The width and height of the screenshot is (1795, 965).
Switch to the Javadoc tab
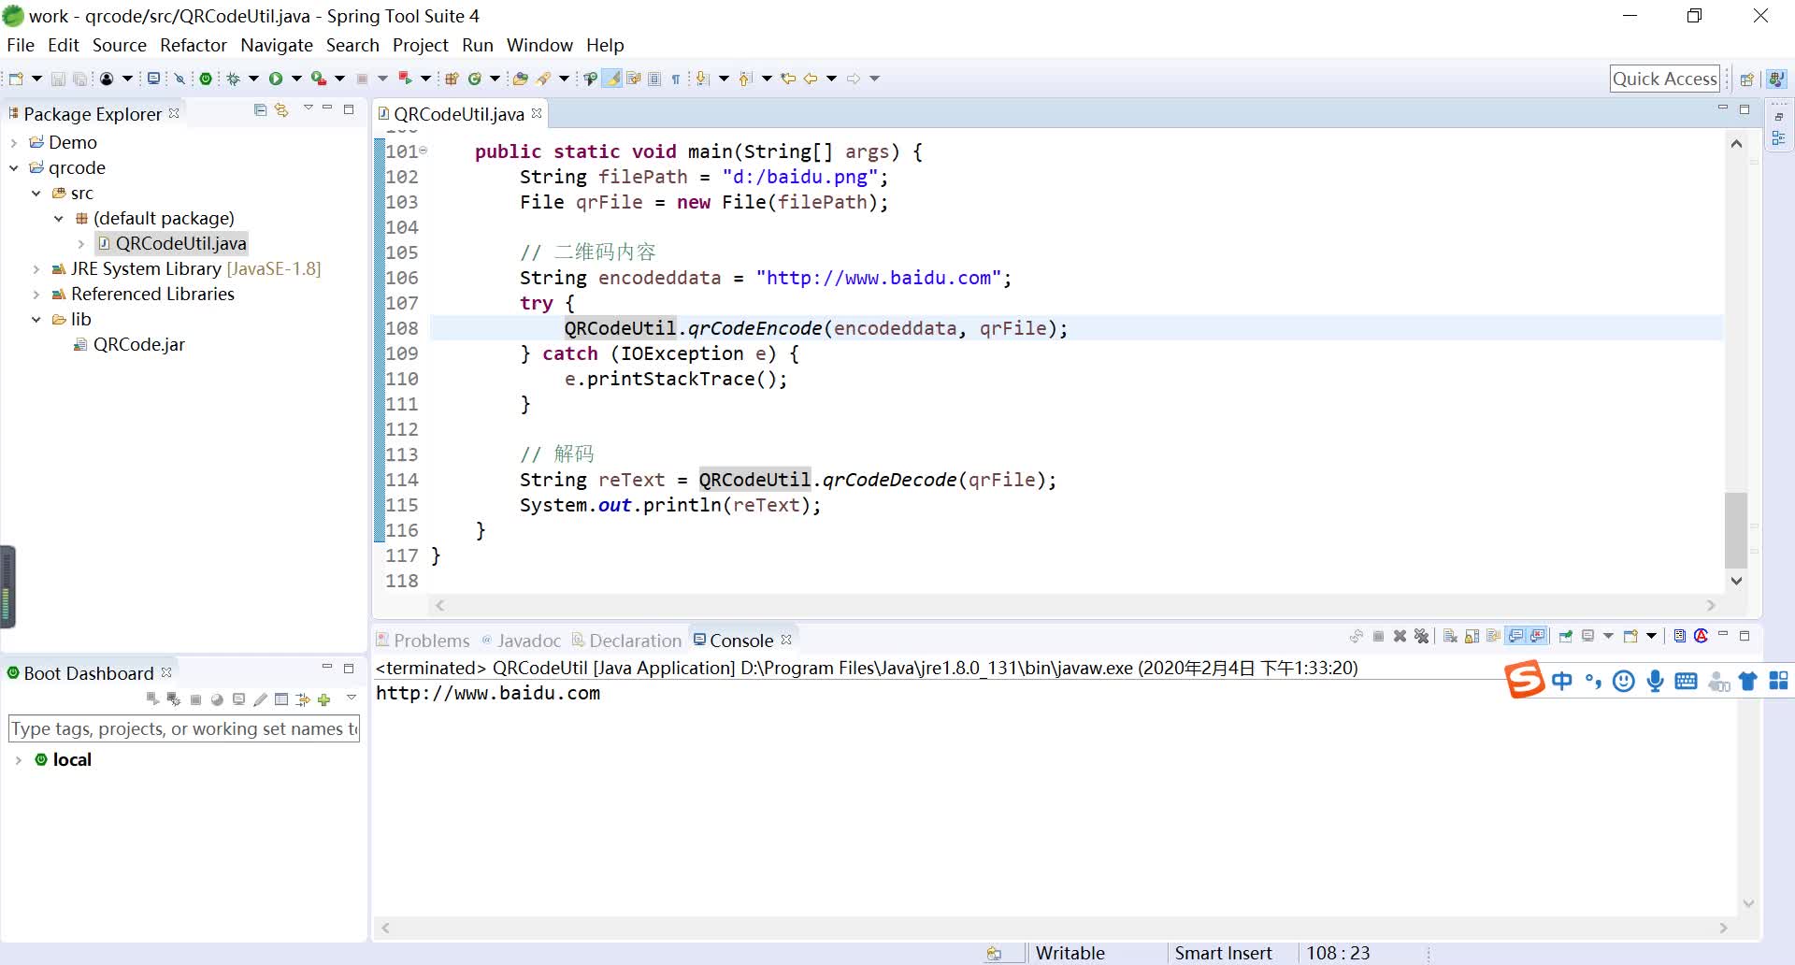click(521, 641)
